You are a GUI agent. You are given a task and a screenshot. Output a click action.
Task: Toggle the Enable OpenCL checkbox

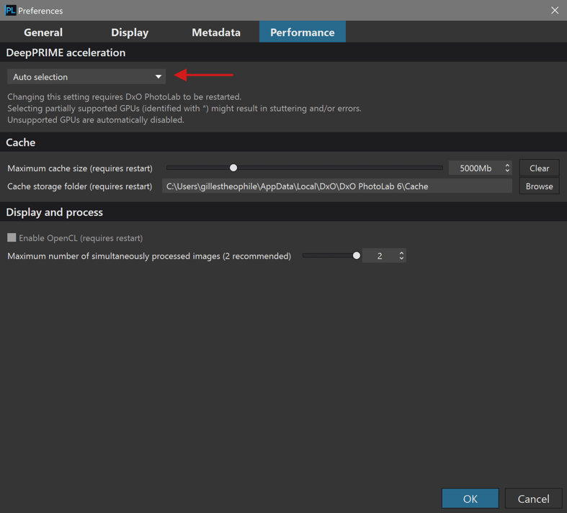tap(12, 237)
